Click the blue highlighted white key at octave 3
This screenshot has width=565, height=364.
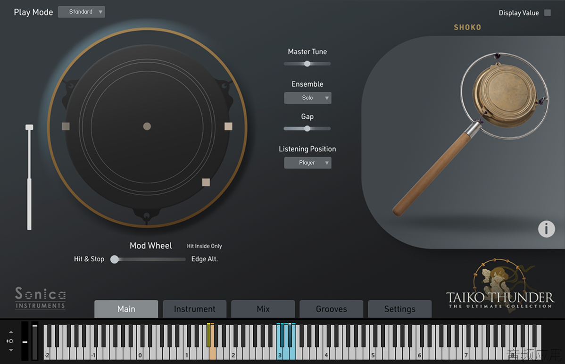click(280, 354)
